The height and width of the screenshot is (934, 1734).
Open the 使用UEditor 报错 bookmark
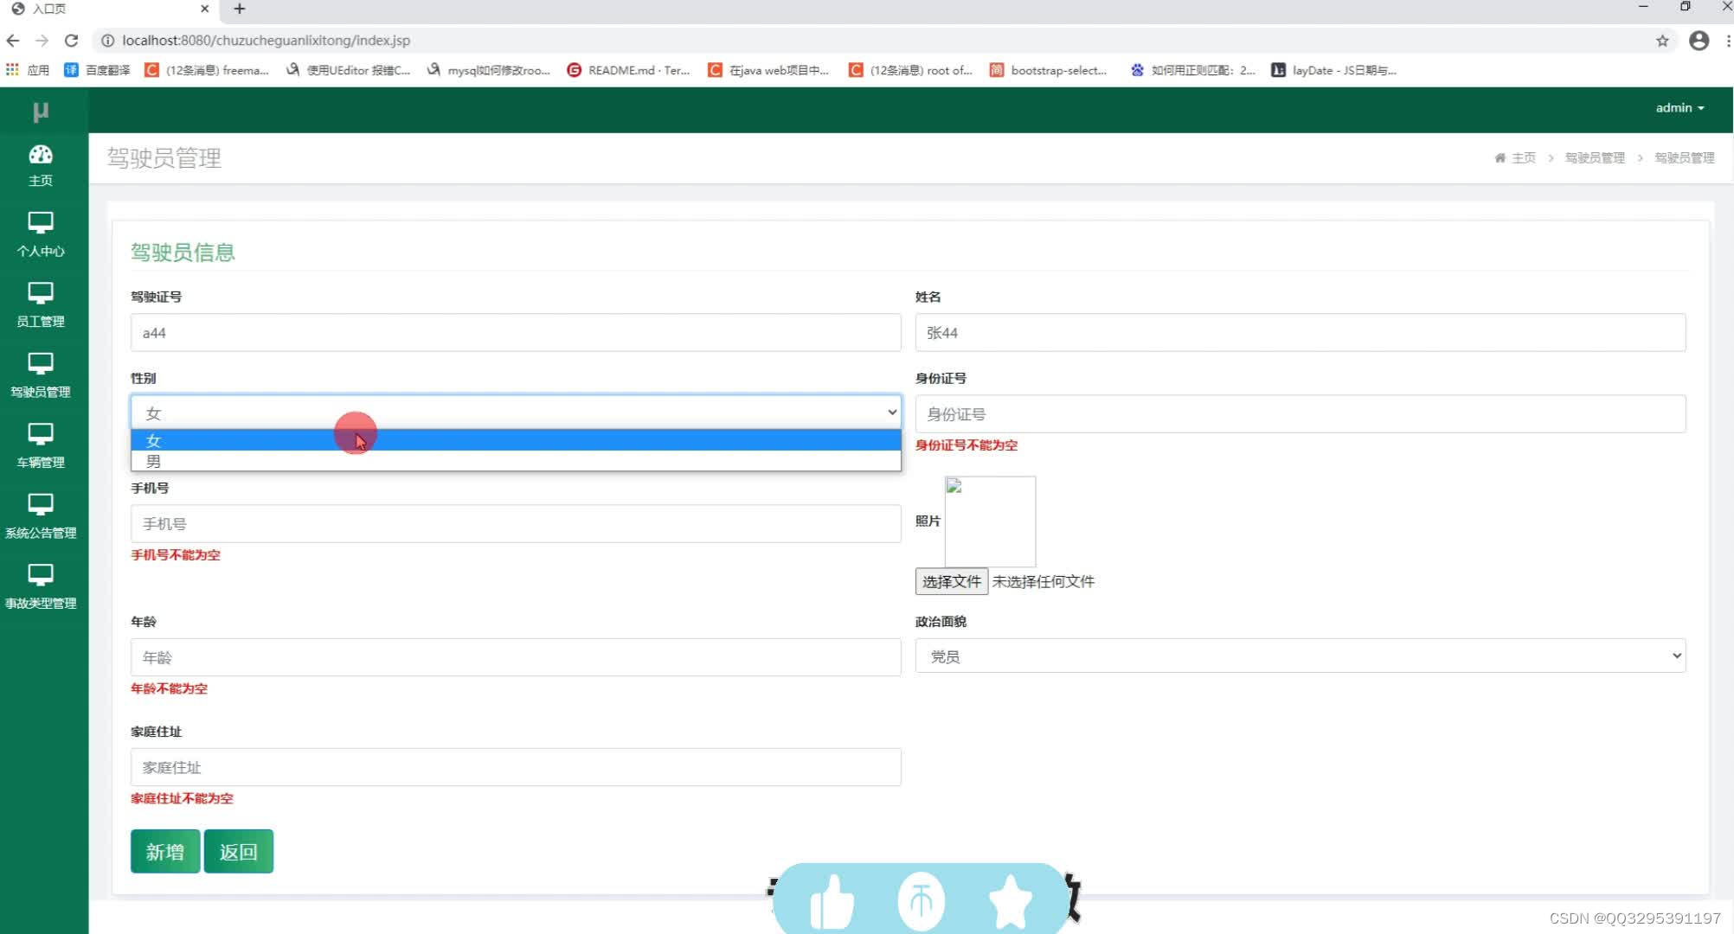pos(348,70)
